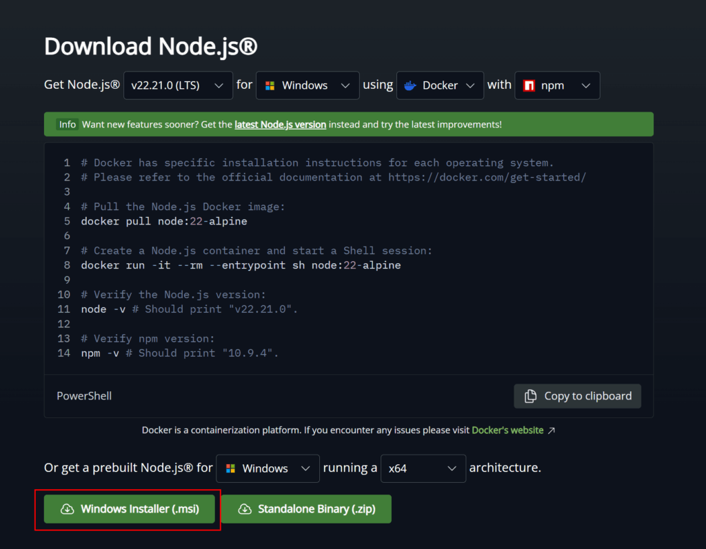Expand the prebuilt Windows platform dropdown chevron
706x549 pixels.
click(305, 468)
